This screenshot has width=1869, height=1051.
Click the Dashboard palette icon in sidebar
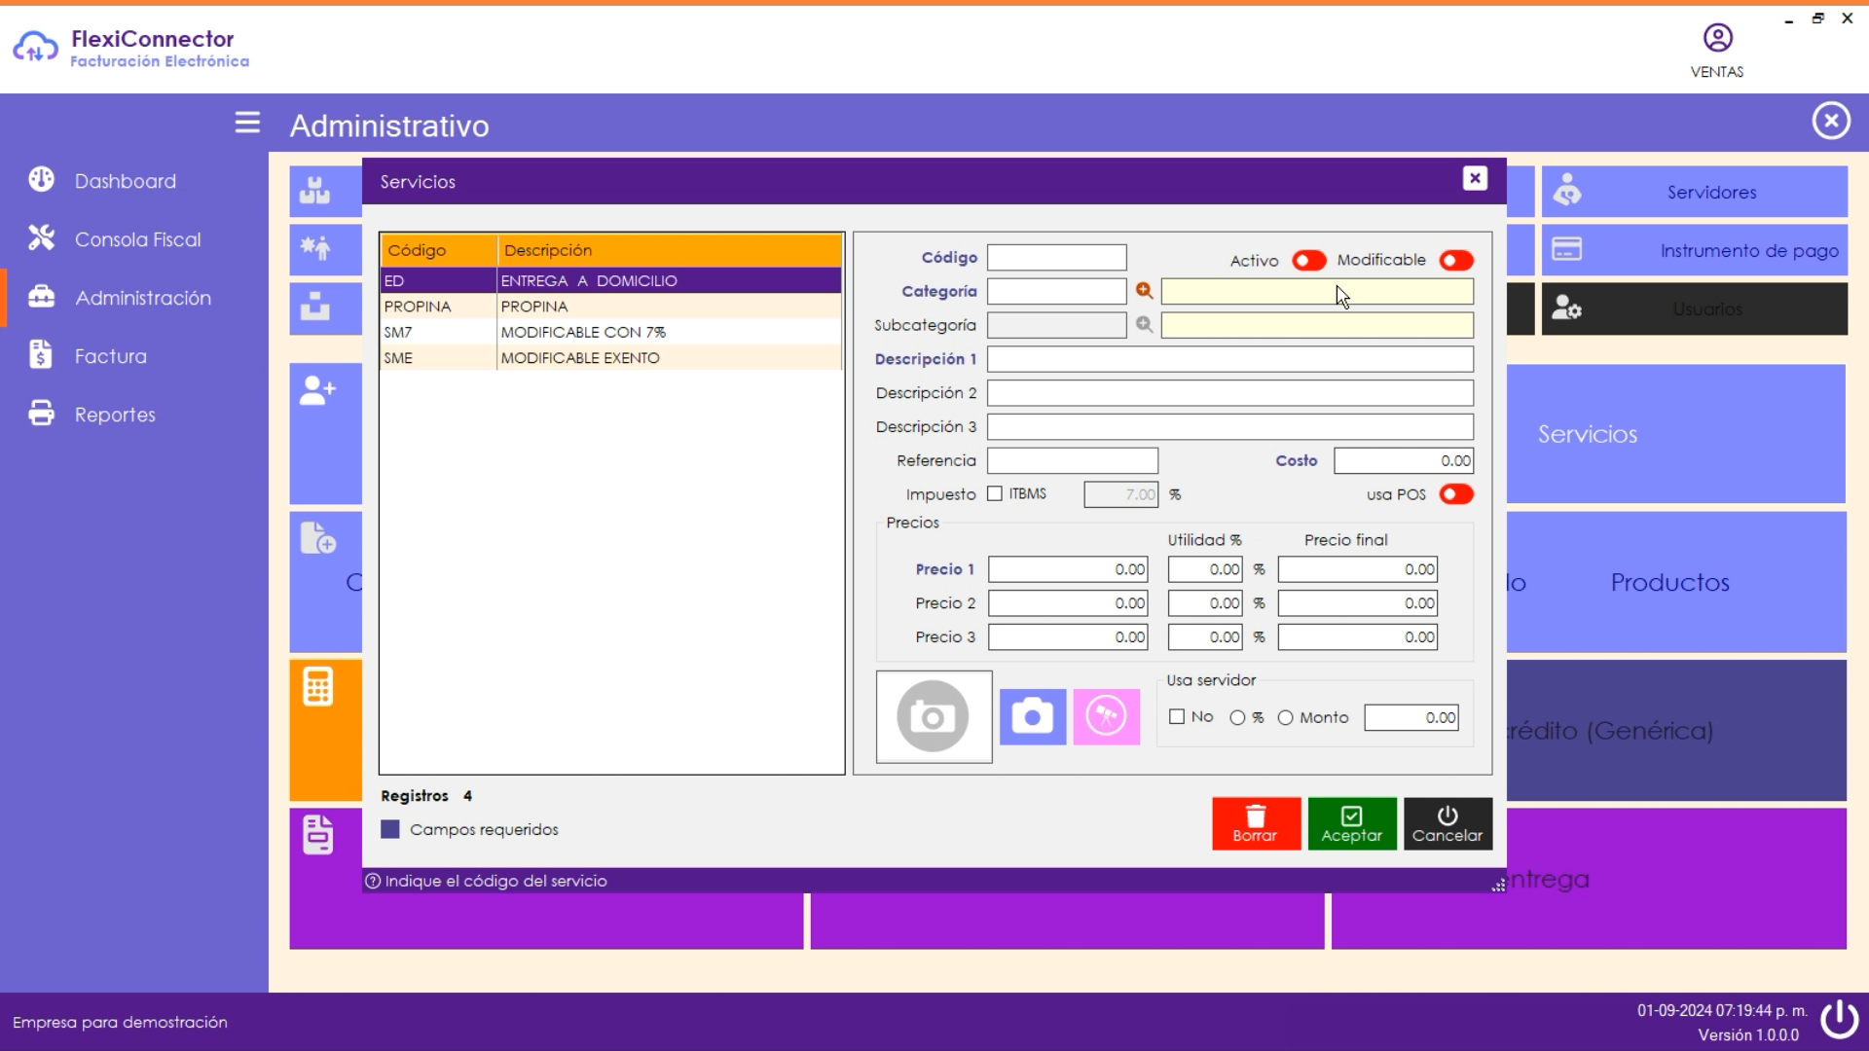[x=42, y=180]
